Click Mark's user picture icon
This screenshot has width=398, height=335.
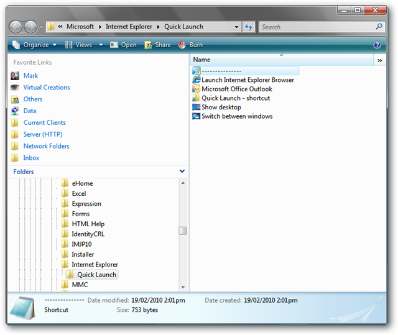[15, 76]
